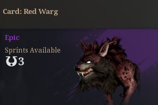Click the warg's dark nose

tap(77, 68)
